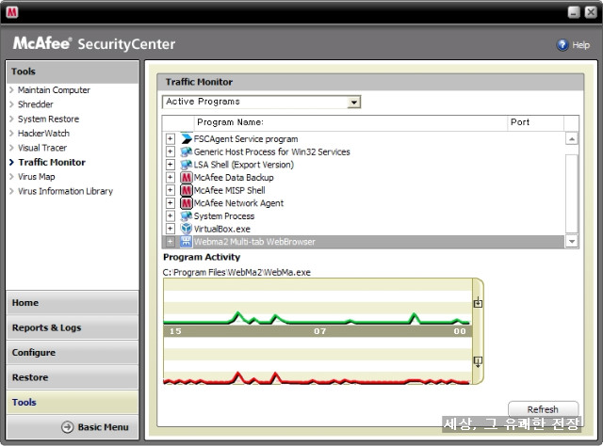
Task: Open the Shredder tool
Action: (x=36, y=104)
